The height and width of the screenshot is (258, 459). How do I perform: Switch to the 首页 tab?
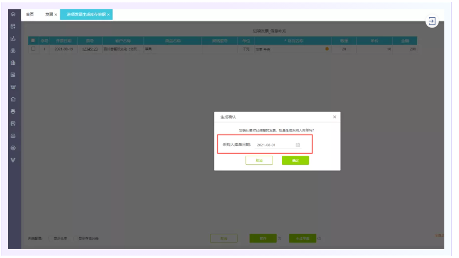30,14
